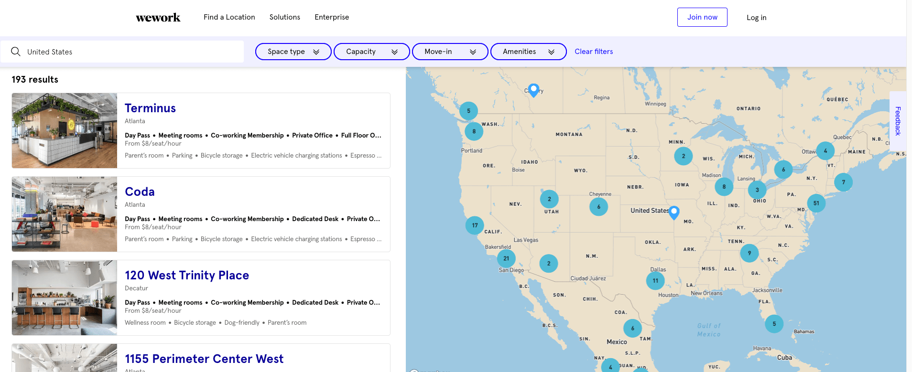This screenshot has width=912, height=372.
Task: Open map cluster 21 near San Diego
Action: (x=506, y=258)
